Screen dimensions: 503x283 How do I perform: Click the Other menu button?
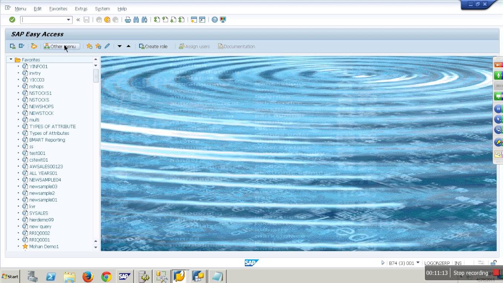[x=61, y=46]
